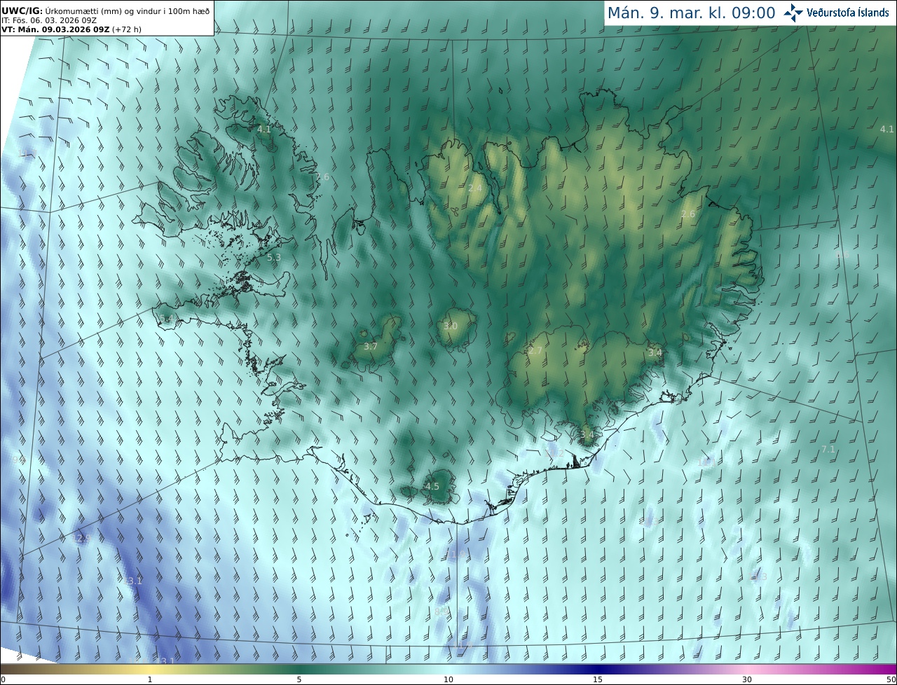Click the 2.7 value label on the map
Screen dimensions: 897x685
coord(535,351)
